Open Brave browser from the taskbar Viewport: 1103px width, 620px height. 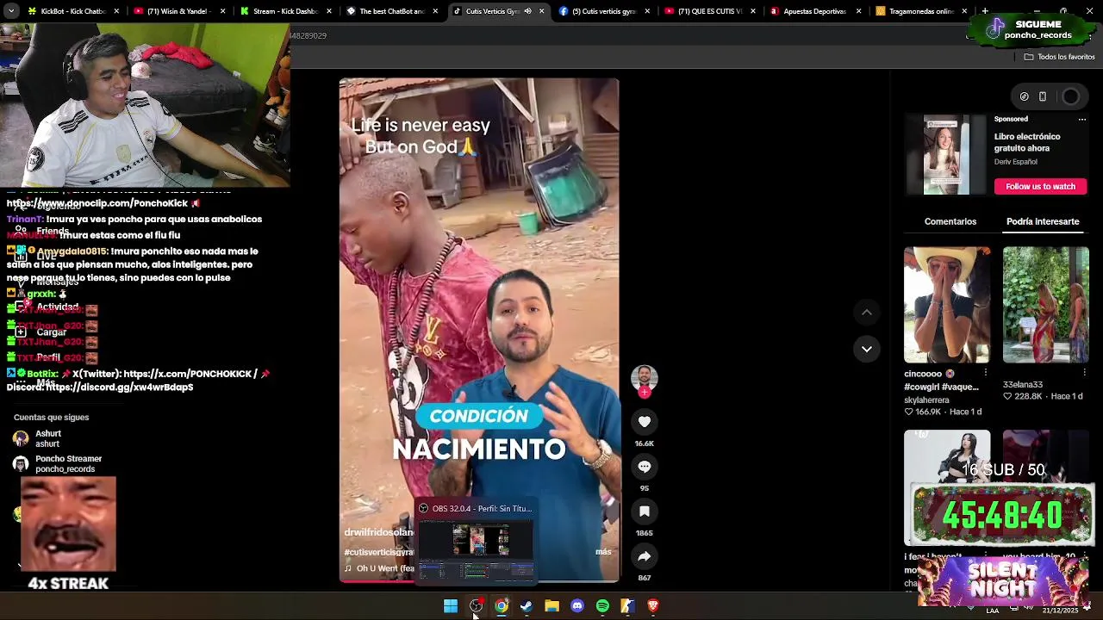(653, 606)
